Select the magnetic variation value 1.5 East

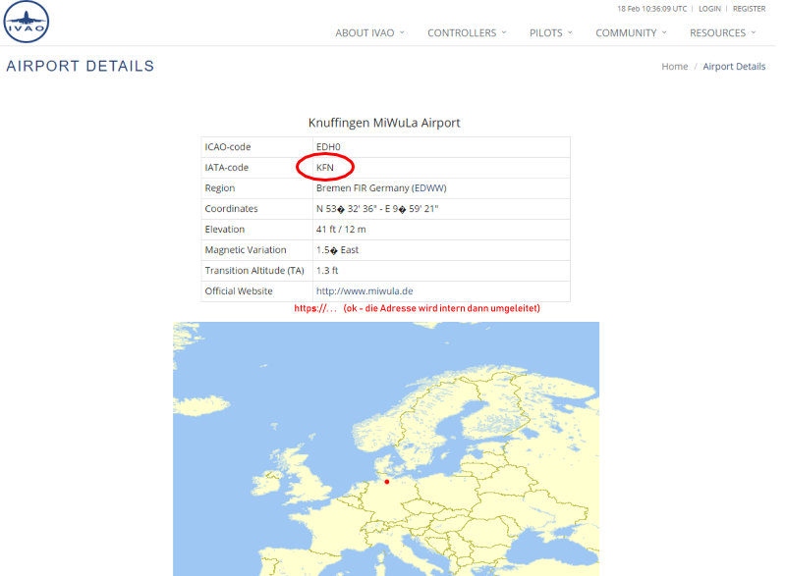(337, 249)
